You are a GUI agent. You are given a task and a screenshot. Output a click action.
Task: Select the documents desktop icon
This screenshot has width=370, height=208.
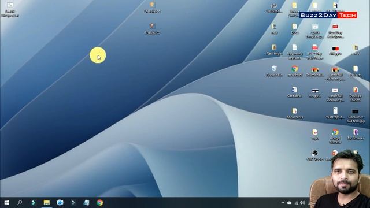pos(295,113)
